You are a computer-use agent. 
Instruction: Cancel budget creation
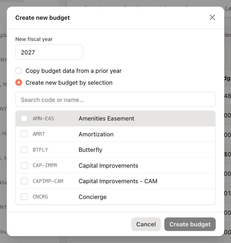[146, 224]
